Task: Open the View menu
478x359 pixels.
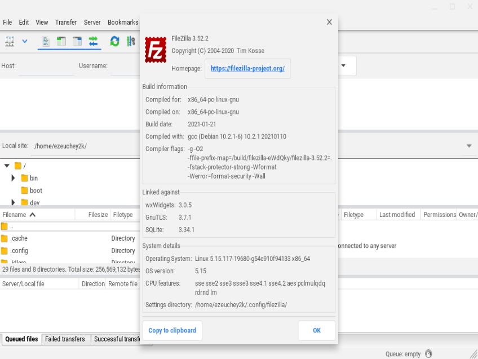Action: [42, 22]
